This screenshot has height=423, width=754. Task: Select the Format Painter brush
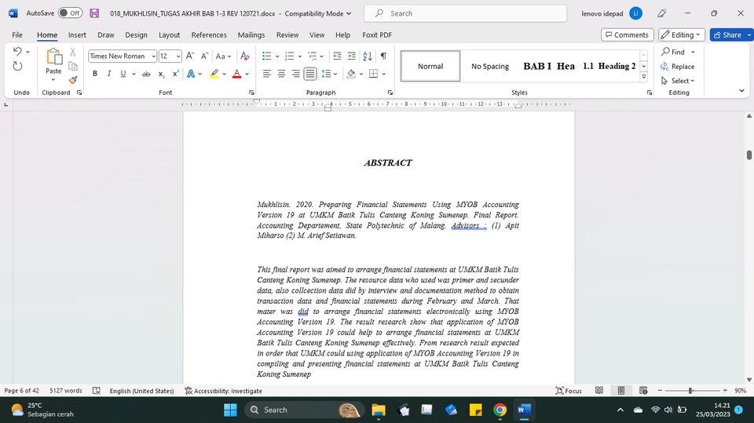(x=72, y=80)
